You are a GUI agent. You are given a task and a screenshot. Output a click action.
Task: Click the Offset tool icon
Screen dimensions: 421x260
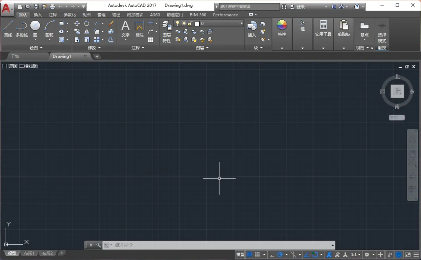(x=111, y=40)
